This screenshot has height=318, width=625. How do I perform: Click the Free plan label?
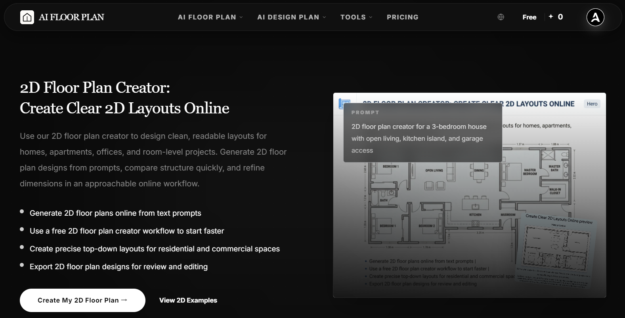tap(529, 17)
